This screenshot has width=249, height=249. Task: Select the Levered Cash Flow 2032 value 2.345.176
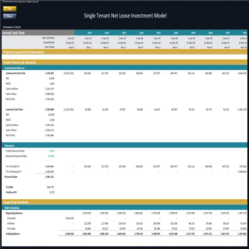point(242,110)
